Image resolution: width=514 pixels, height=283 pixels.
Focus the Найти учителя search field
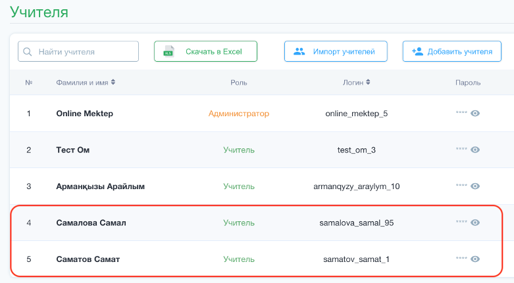(x=78, y=51)
